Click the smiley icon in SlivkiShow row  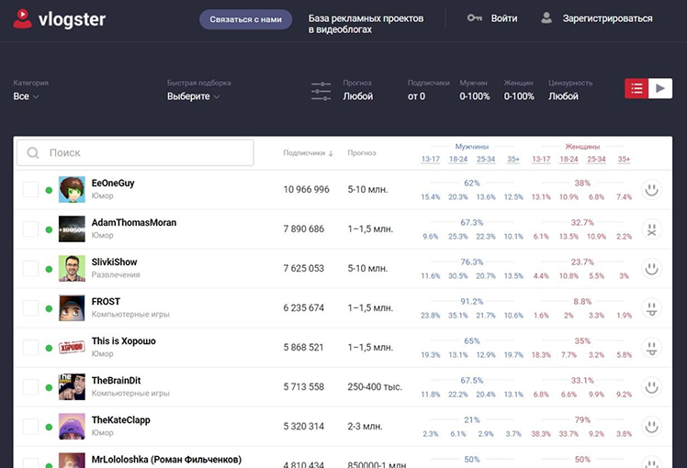[x=651, y=268]
